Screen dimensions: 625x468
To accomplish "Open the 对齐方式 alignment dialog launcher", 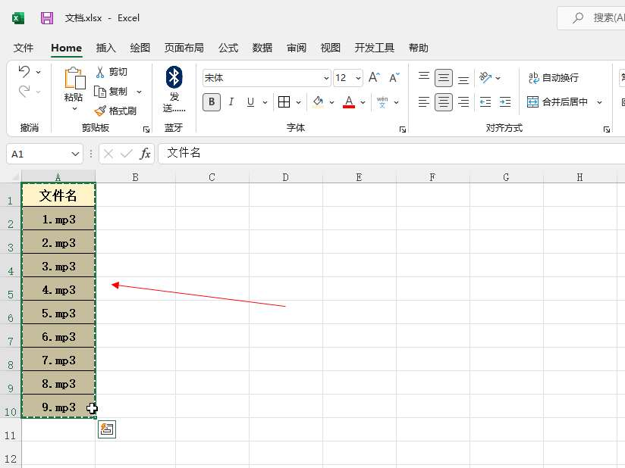I will (607, 129).
